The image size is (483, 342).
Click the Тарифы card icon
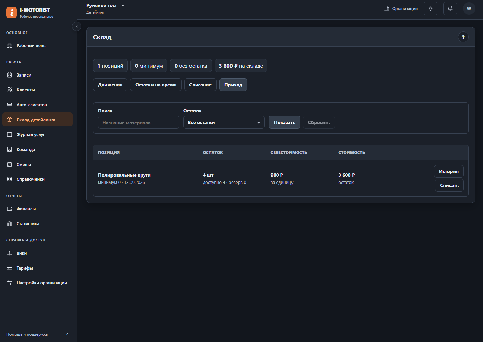point(9,268)
